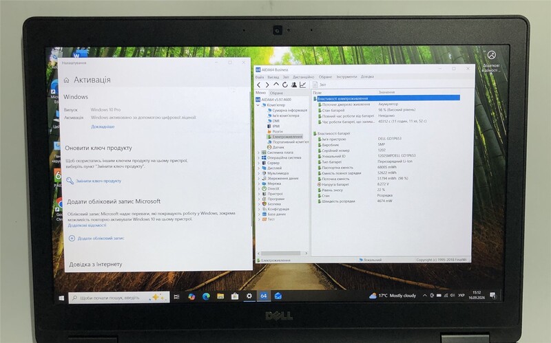
Task: Click the taskbar search box
Action: [x=118, y=298]
